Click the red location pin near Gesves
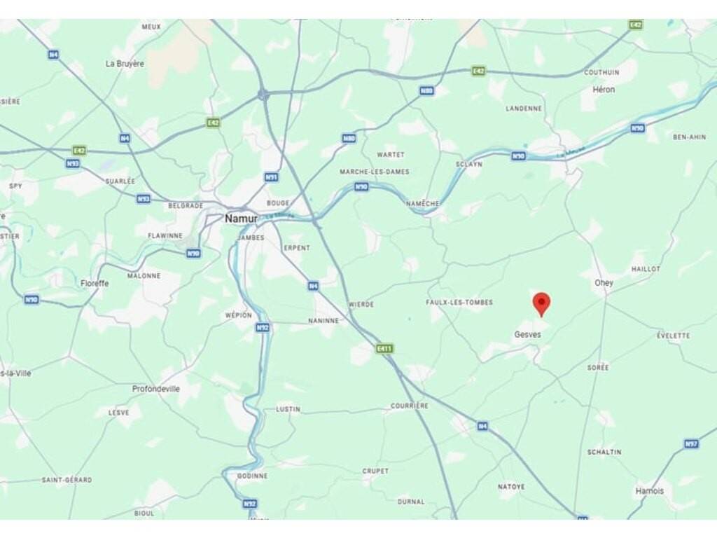The width and height of the screenshot is (717, 538). point(541,304)
